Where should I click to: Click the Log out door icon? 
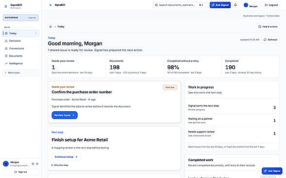point(266,5)
